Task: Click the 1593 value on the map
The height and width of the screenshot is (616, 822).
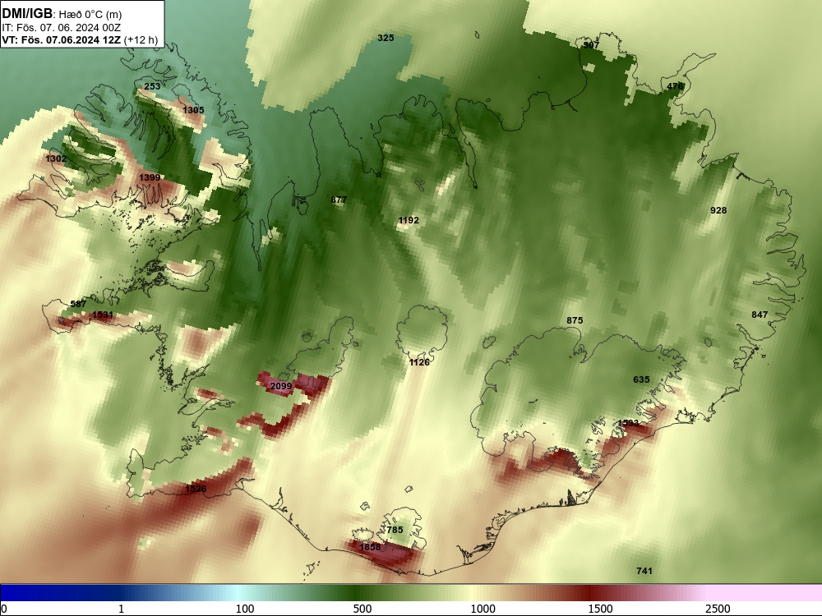Action: click(x=628, y=423)
